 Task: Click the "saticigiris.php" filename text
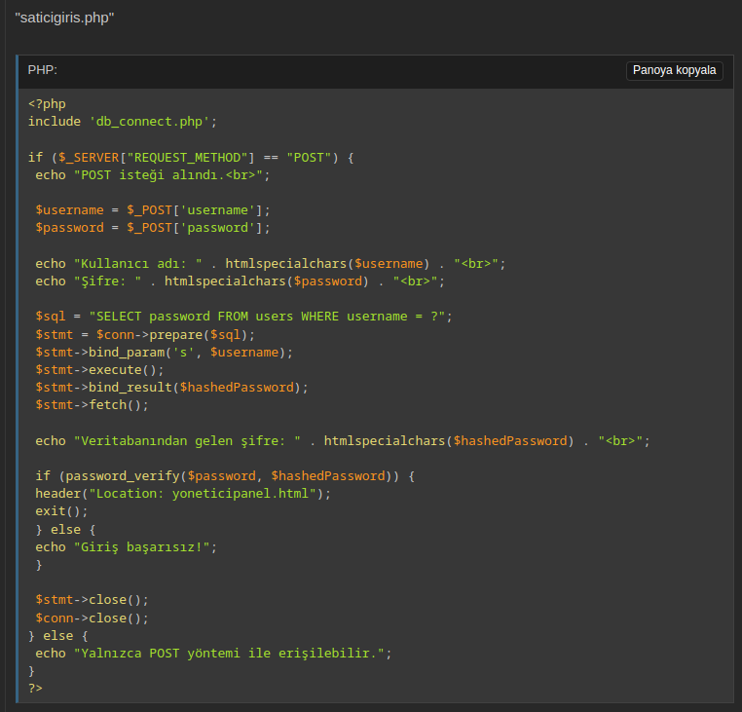coord(64,18)
